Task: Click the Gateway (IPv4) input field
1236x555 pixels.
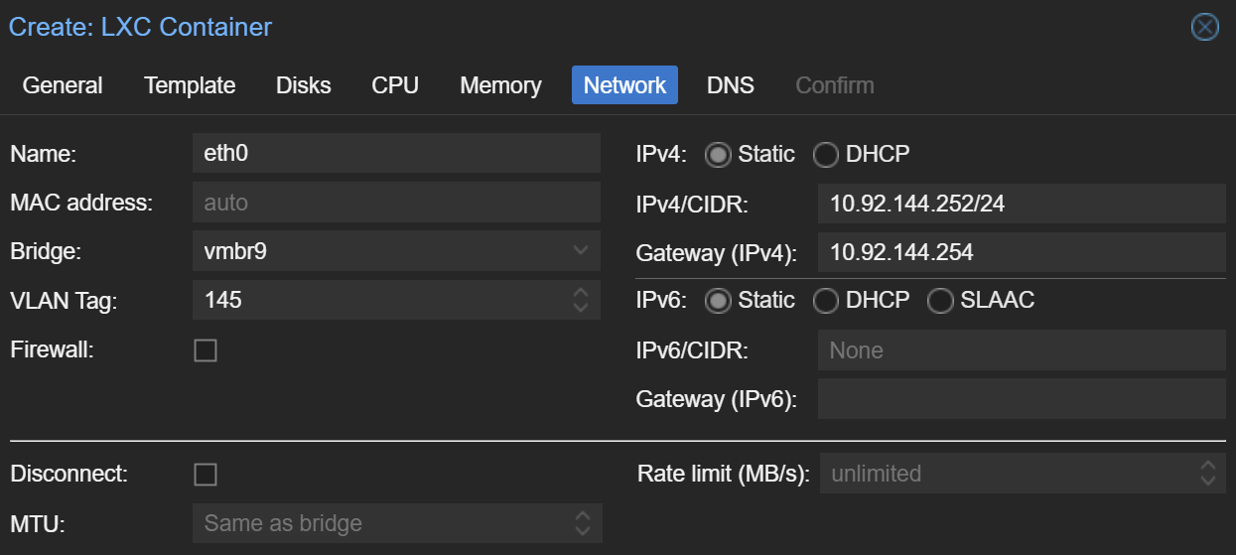Action: tap(1021, 252)
